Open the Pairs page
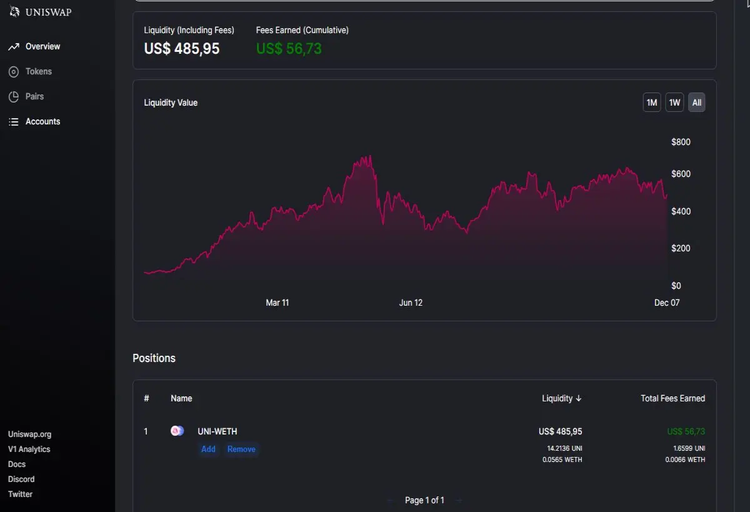The width and height of the screenshot is (750, 512). coord(35,97)
